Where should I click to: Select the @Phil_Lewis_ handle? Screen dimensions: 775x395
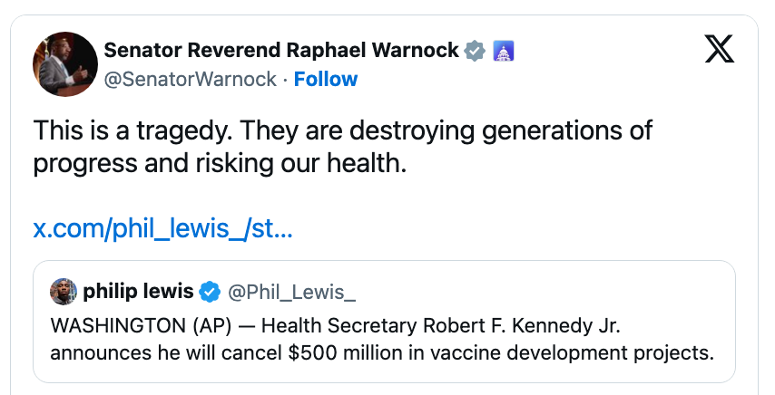coord(290,292)
